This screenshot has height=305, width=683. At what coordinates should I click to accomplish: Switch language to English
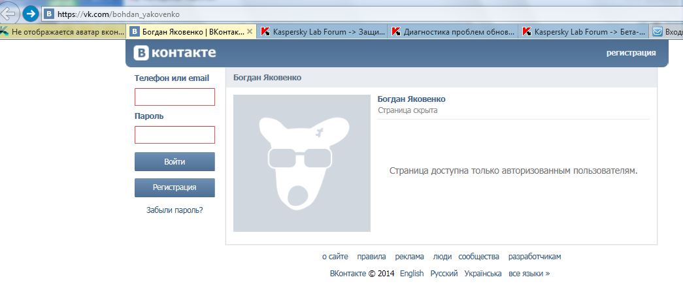click(x=412, y=274)
